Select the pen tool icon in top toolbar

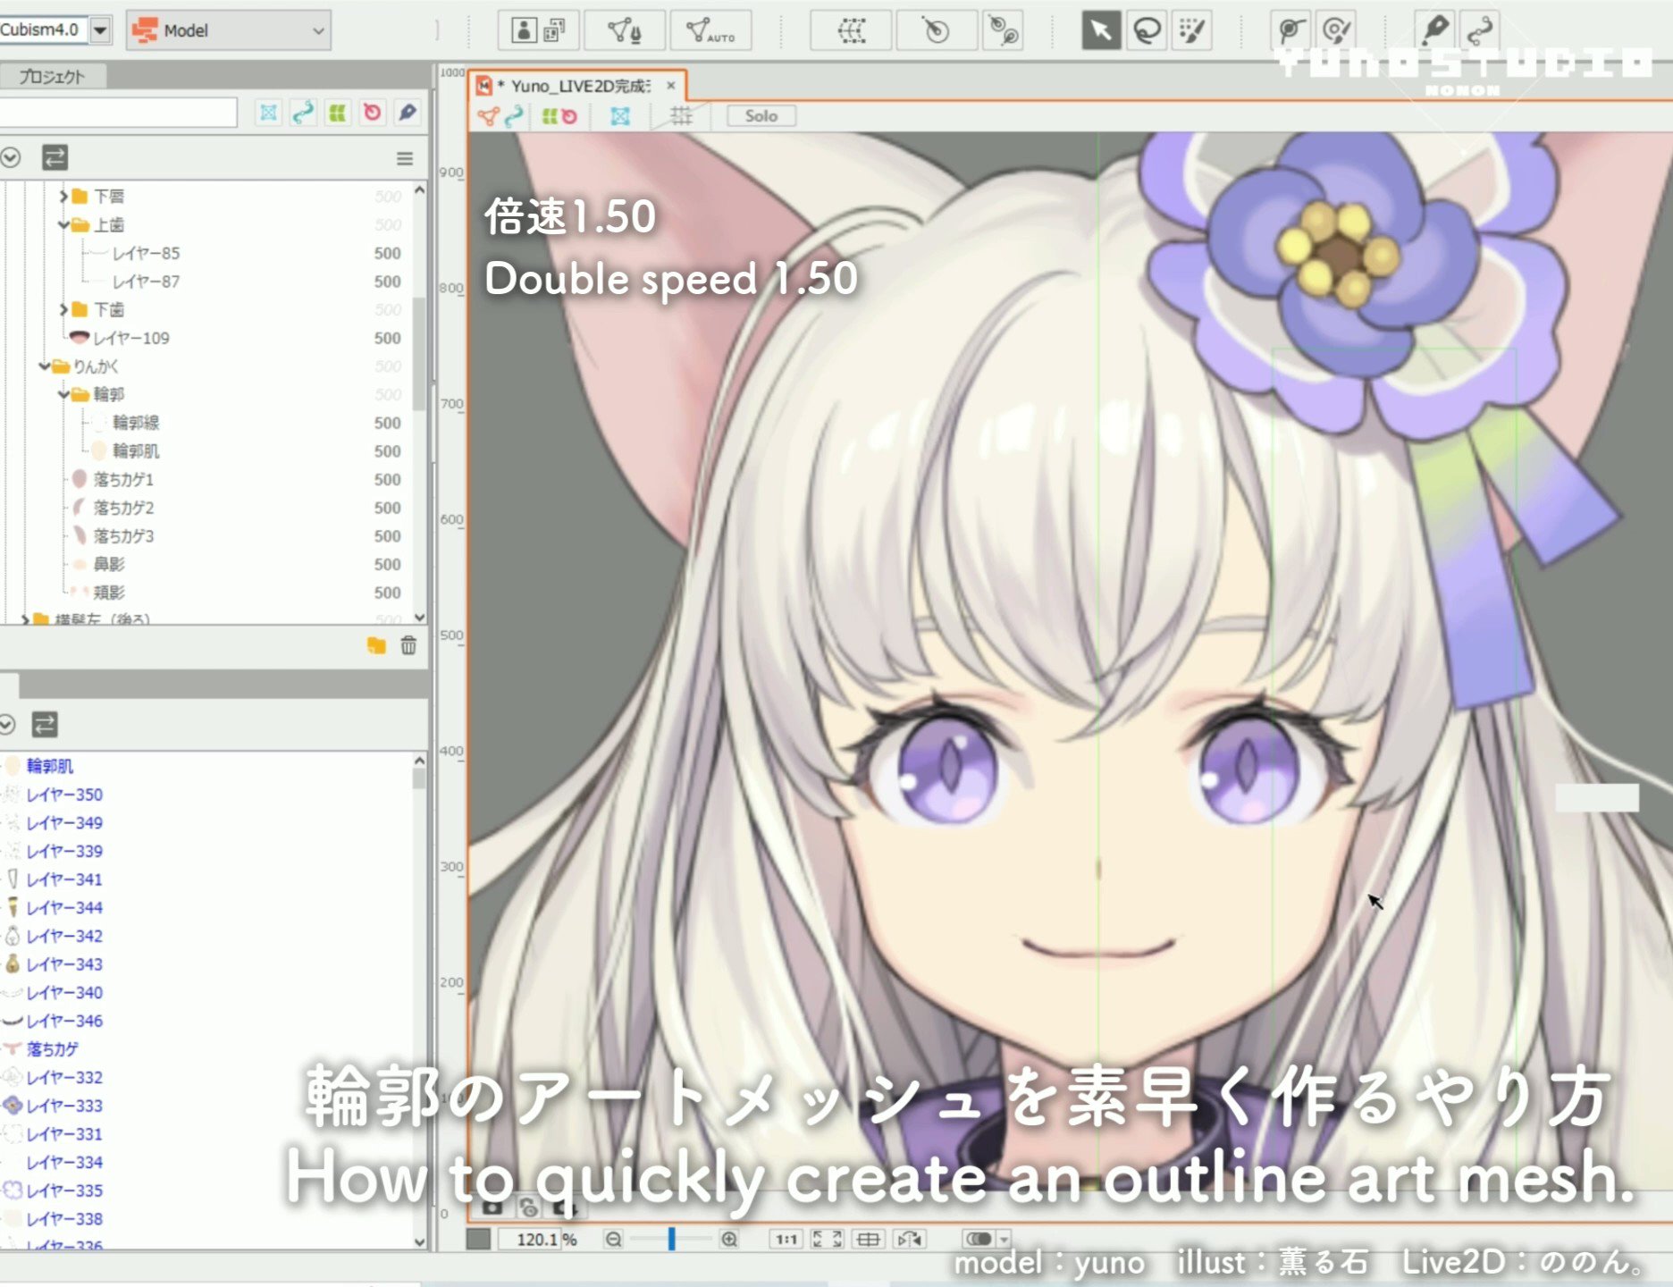pyautogui.click(x=1434, y=31)
